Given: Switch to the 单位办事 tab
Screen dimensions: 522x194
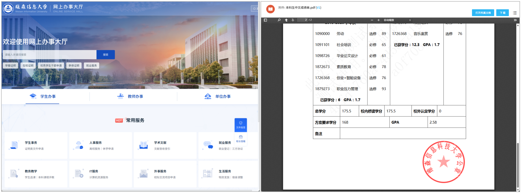Looking at the screenshot, I should pyautogui.click(x=218, y=96).
